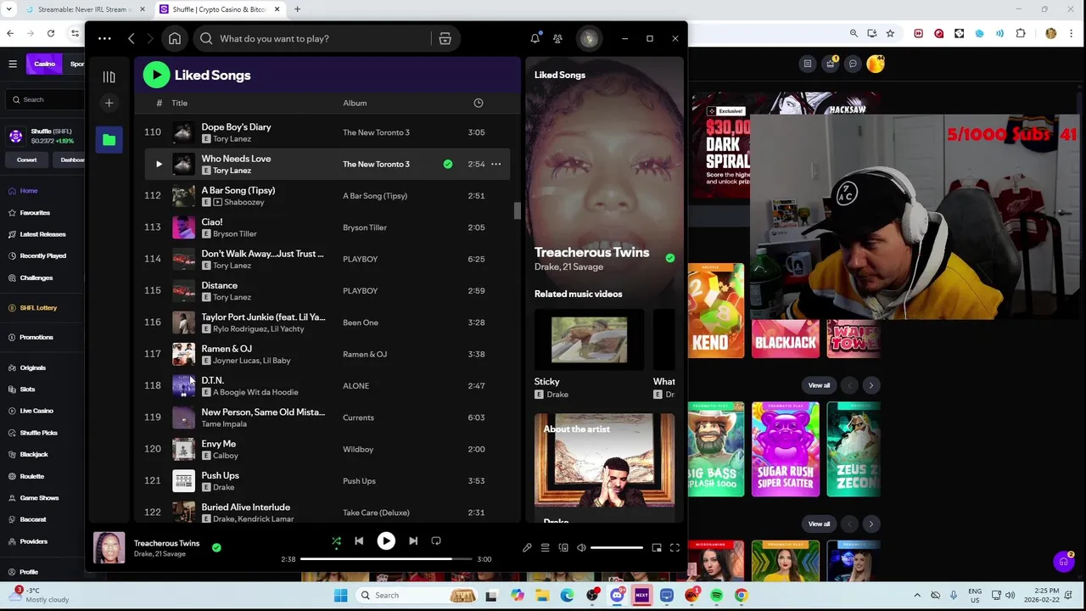Enter Spotify full screen mode
1086x611 pixels.
[675, 547]
